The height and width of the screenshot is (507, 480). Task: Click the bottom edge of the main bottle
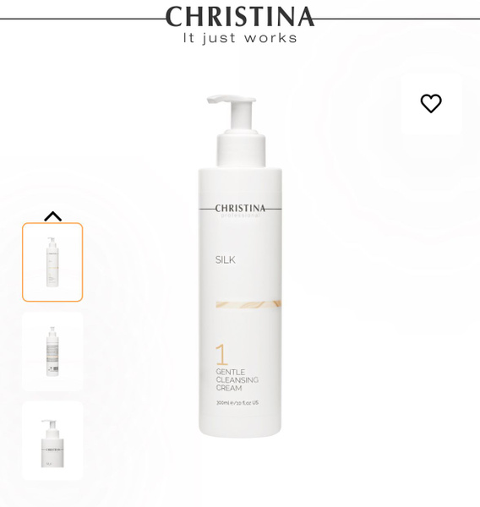(240, 433)
